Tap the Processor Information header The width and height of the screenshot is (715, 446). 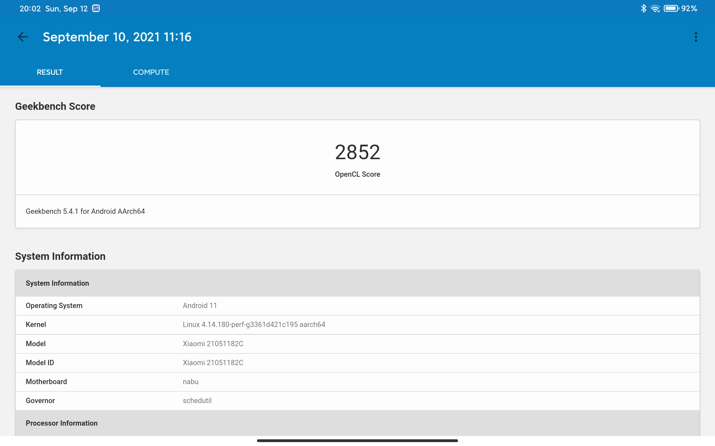[x=62, y=423]
